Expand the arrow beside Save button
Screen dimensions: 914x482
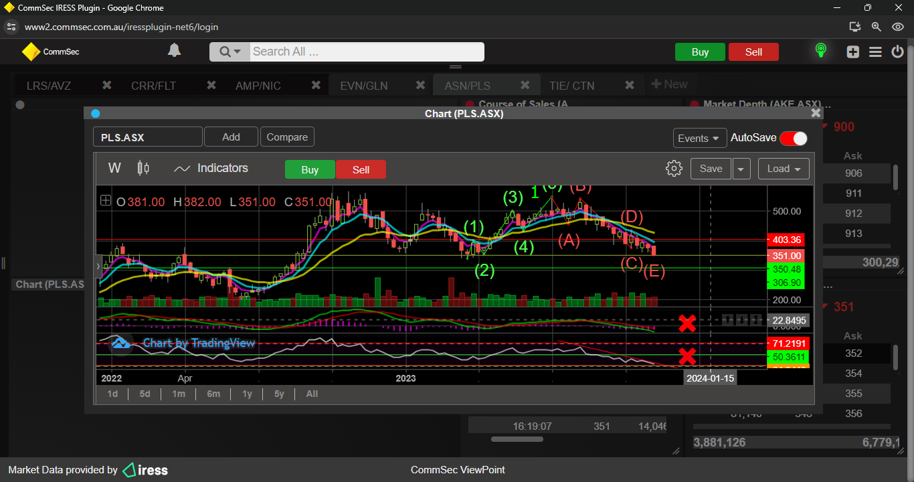coord(741,169)
